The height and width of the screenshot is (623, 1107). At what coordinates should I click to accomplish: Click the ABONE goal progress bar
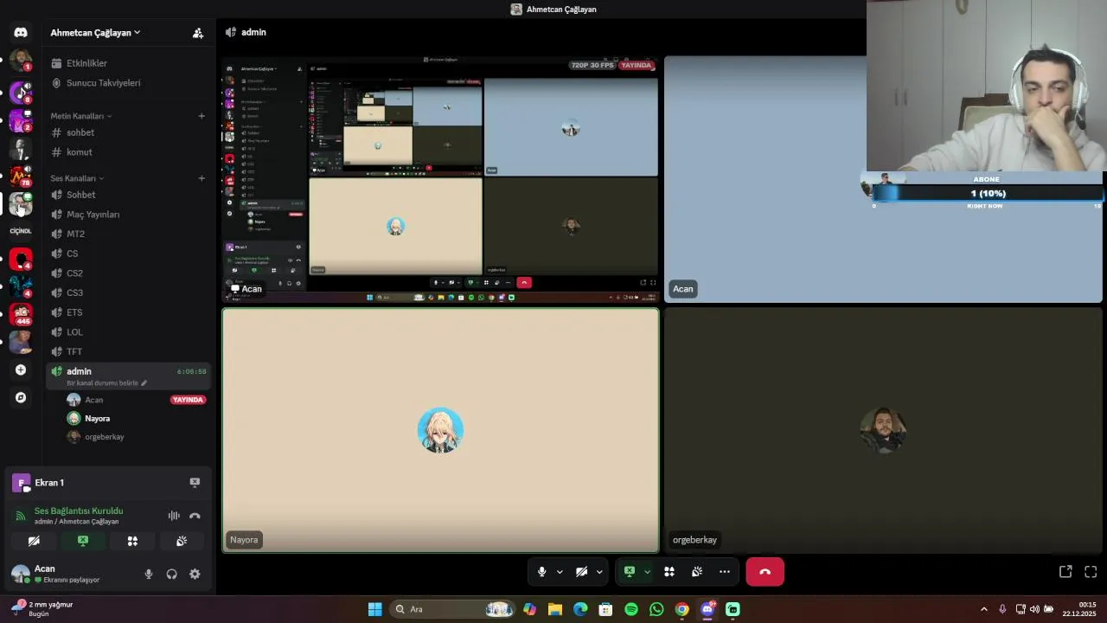coord(987,194)
